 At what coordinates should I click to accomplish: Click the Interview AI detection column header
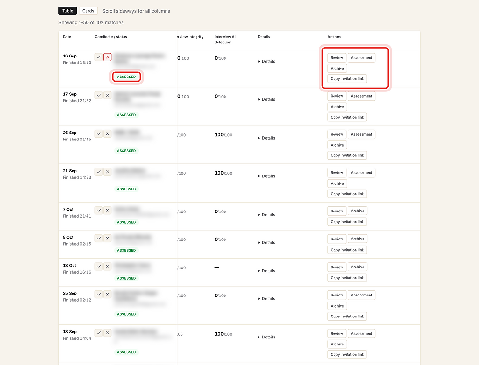(x=225, y=39)
